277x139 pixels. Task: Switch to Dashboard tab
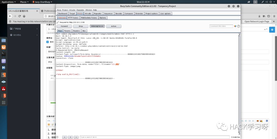coord(63,14)
